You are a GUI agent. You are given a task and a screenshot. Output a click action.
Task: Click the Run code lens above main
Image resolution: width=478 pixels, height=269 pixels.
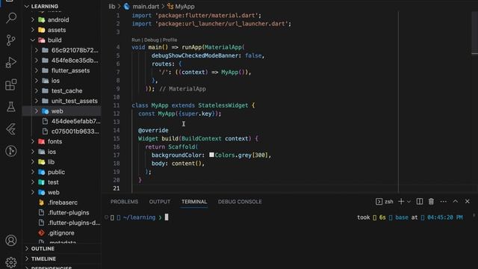[136, 40]
